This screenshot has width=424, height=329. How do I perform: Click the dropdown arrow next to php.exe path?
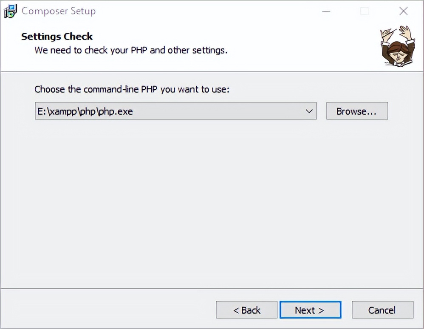click(x=310, y=111)
